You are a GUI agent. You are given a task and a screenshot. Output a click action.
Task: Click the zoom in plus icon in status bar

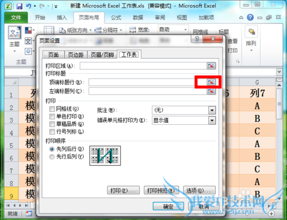click(x=272, y=214)
